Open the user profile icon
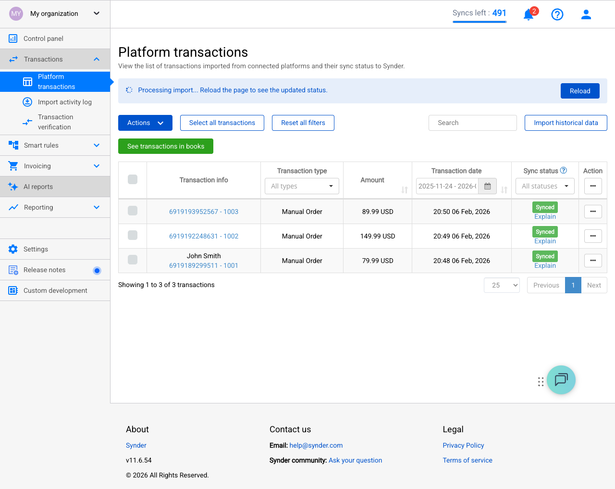Image resolution: width=615 pixels, height=489 pixels. click(x=586, y=14)
